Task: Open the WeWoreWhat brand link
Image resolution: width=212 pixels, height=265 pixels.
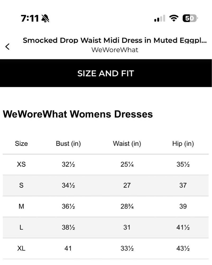Action: (115, 50)
